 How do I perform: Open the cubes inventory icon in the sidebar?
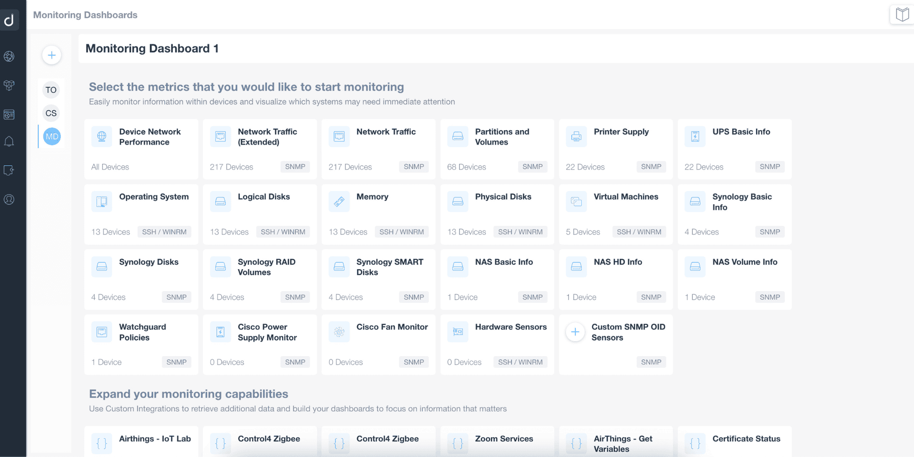pos(9,85)
